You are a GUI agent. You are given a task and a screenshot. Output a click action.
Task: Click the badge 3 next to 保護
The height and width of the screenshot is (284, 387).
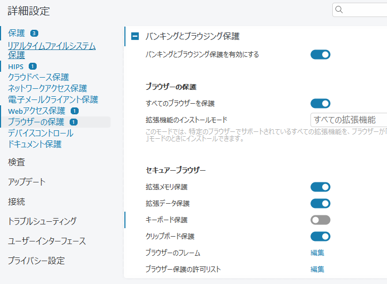click(x=34, y=33)
